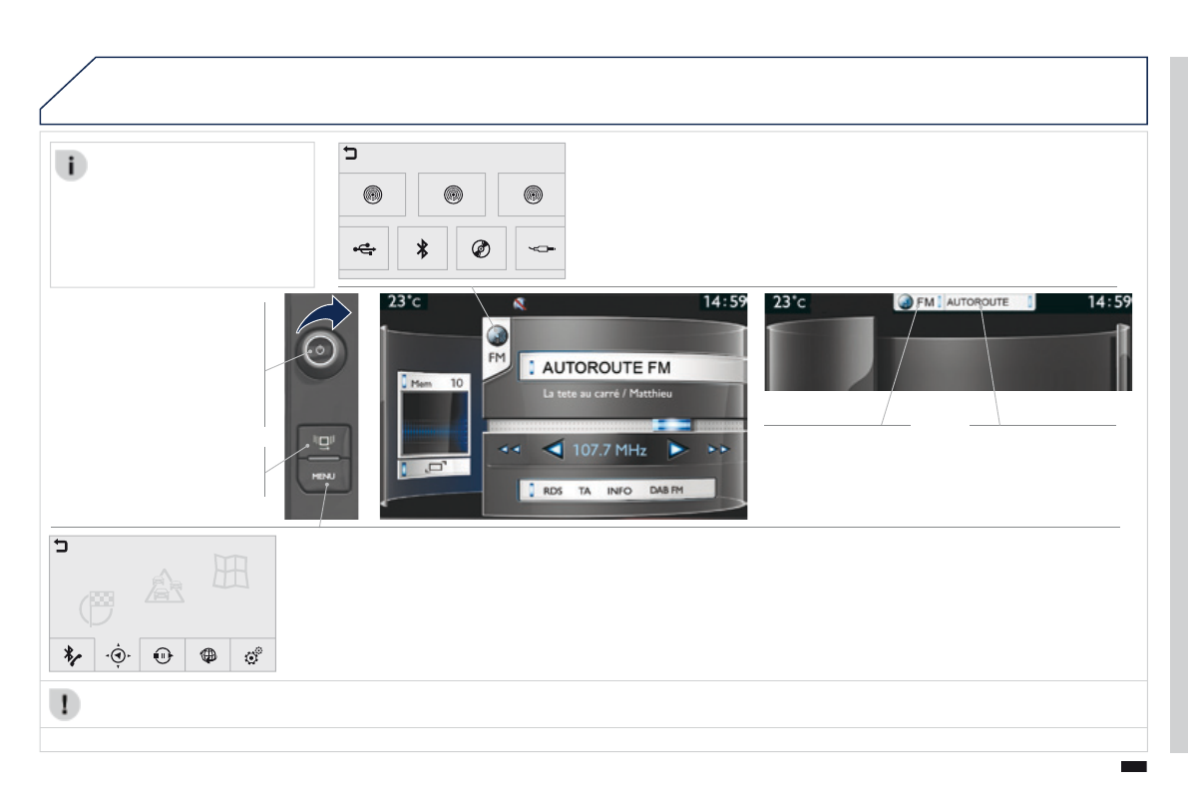1188x792 pixels.
Task: Toggle the RDS option
Action: tap(553, 491)
